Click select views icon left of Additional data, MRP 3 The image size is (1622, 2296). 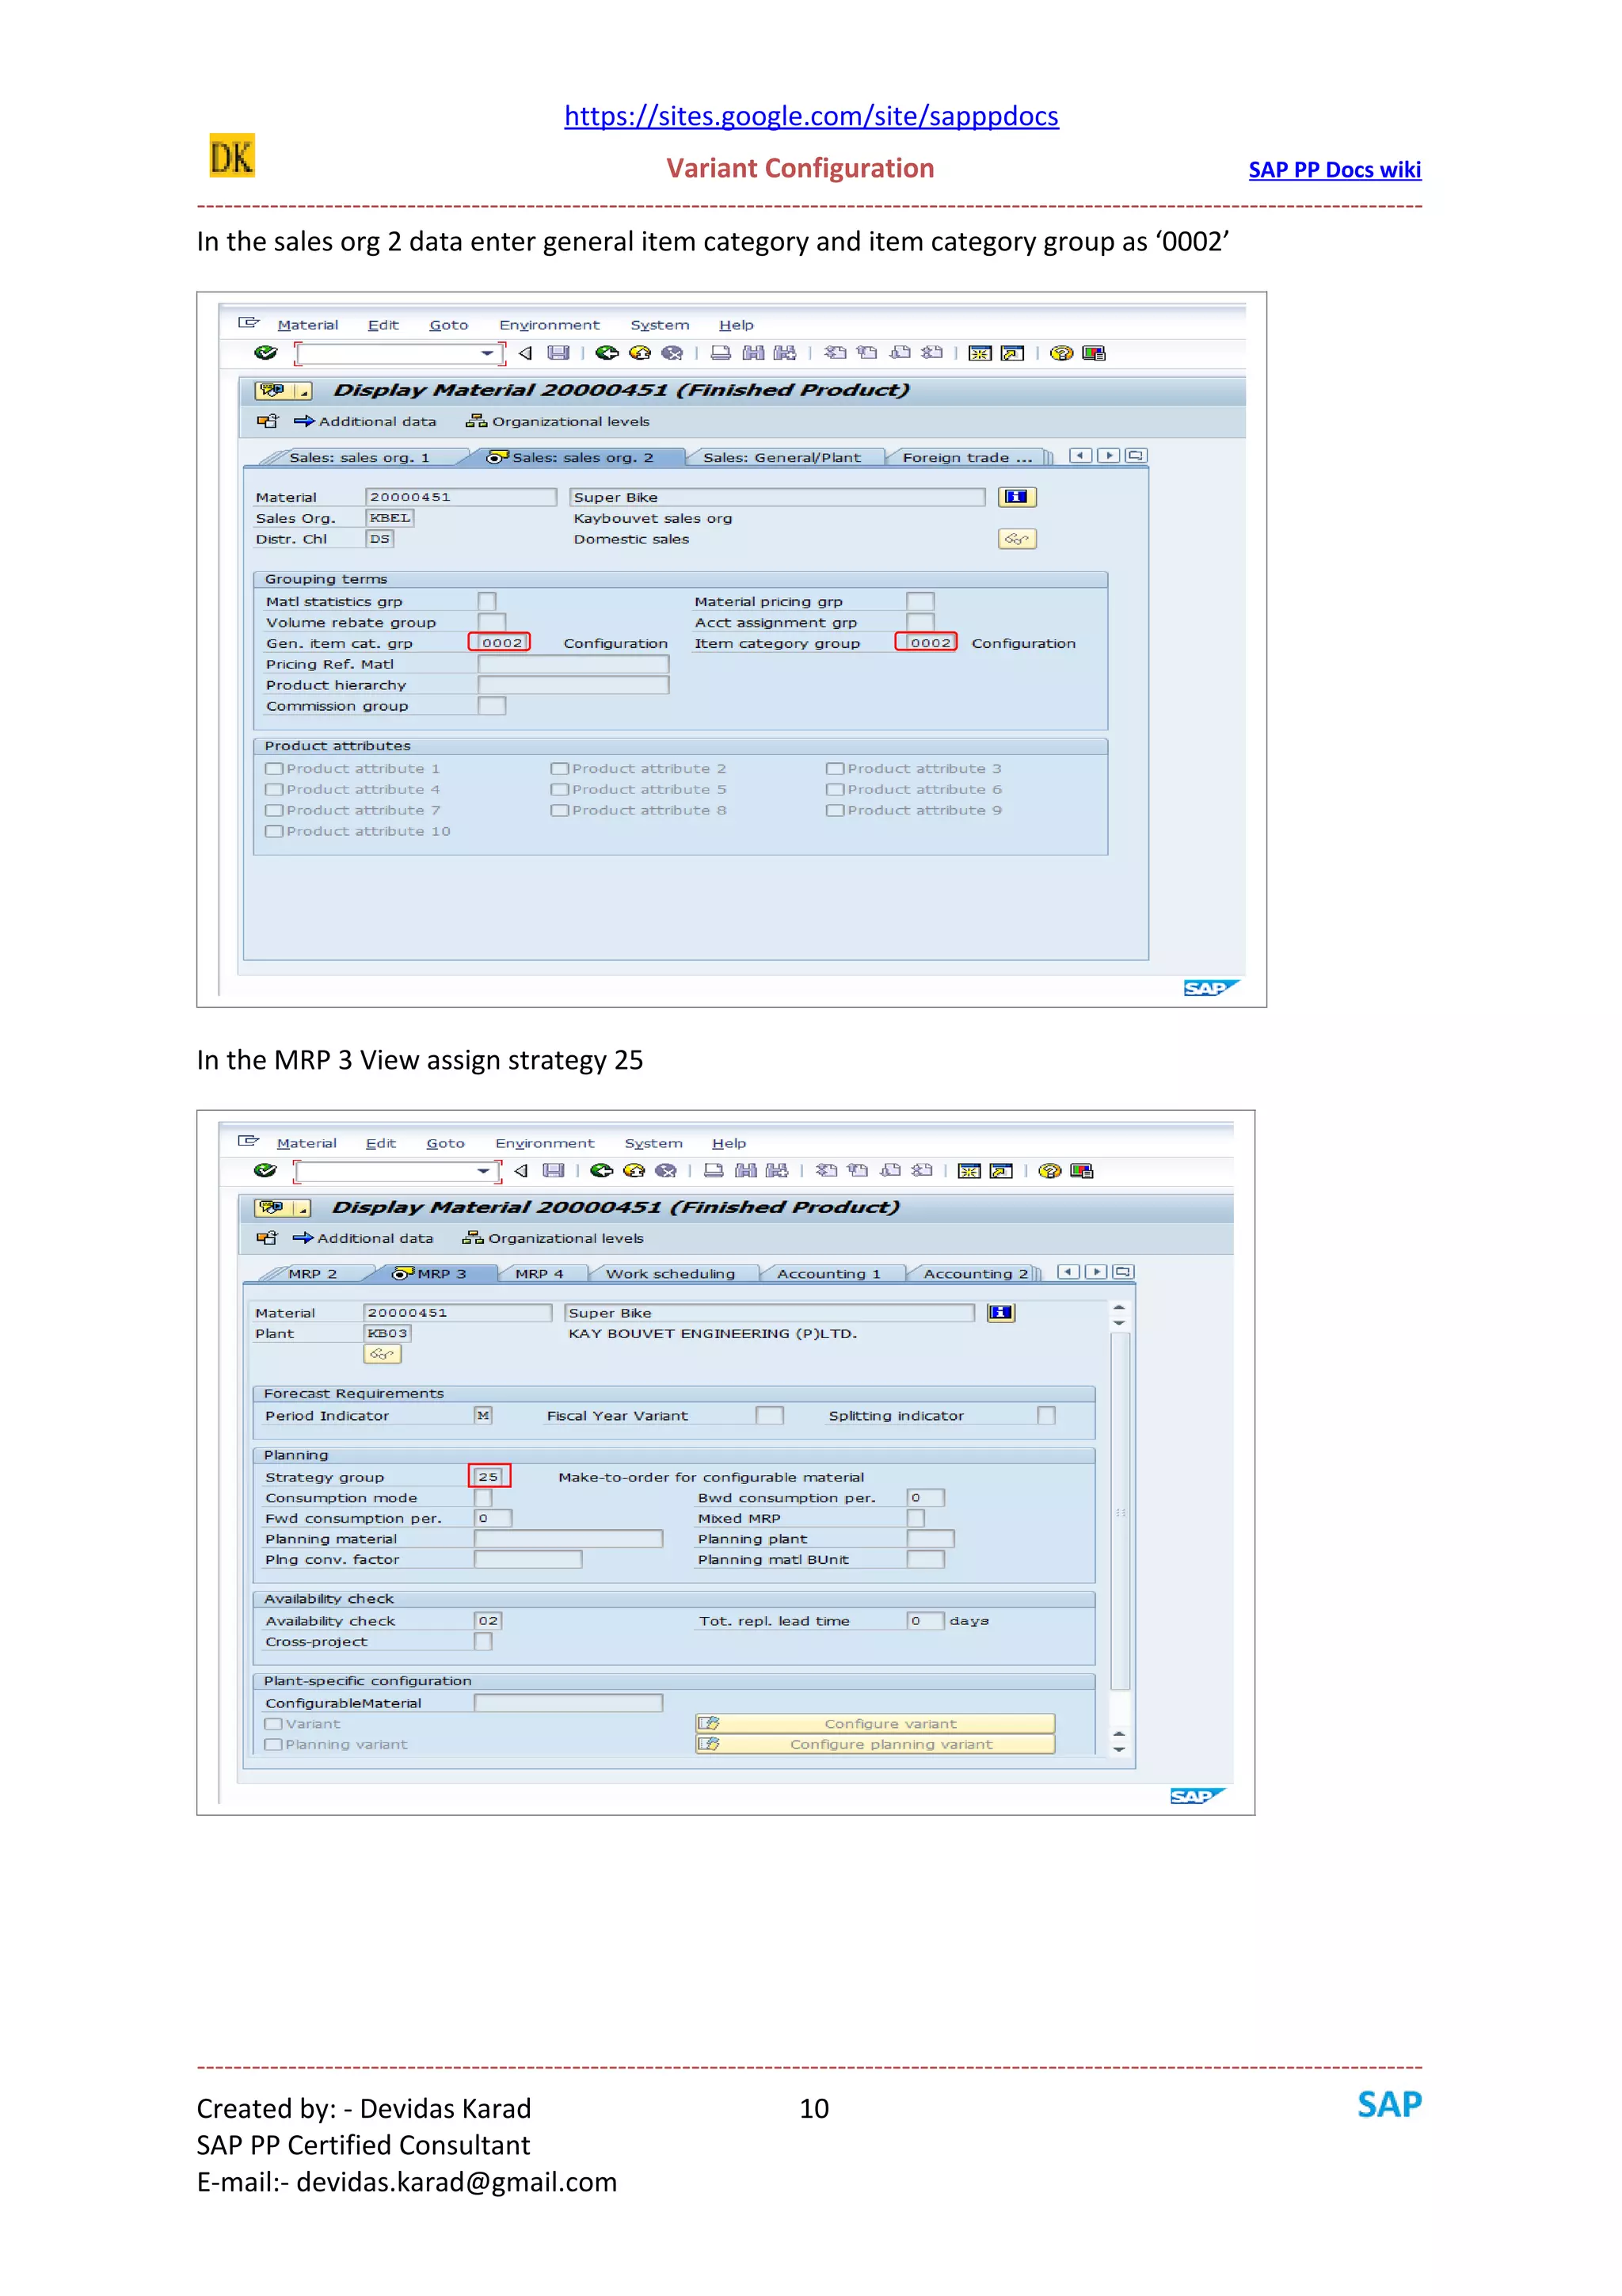click(x=266, y=1238)
